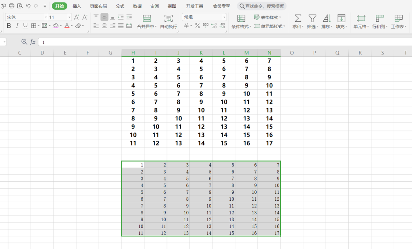Set vertical alignment to top

[96, 17]
